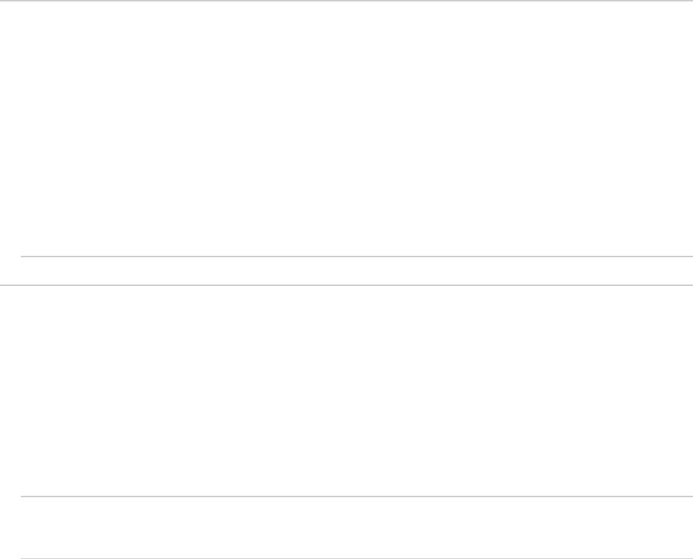This screenshot has height=559, width=693.
Task: Click the blank middle section below the full-width divider
Action: (346, 390)
